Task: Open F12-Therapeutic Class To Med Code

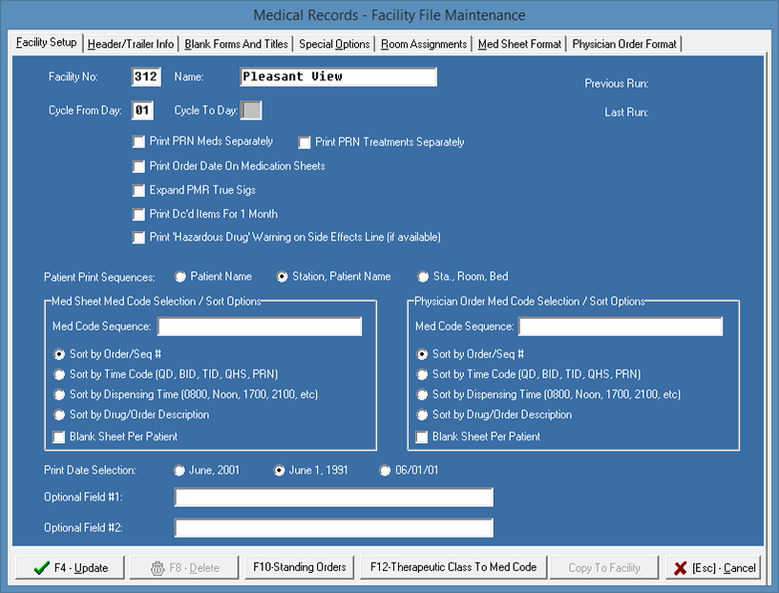Action: coord(453,567)
